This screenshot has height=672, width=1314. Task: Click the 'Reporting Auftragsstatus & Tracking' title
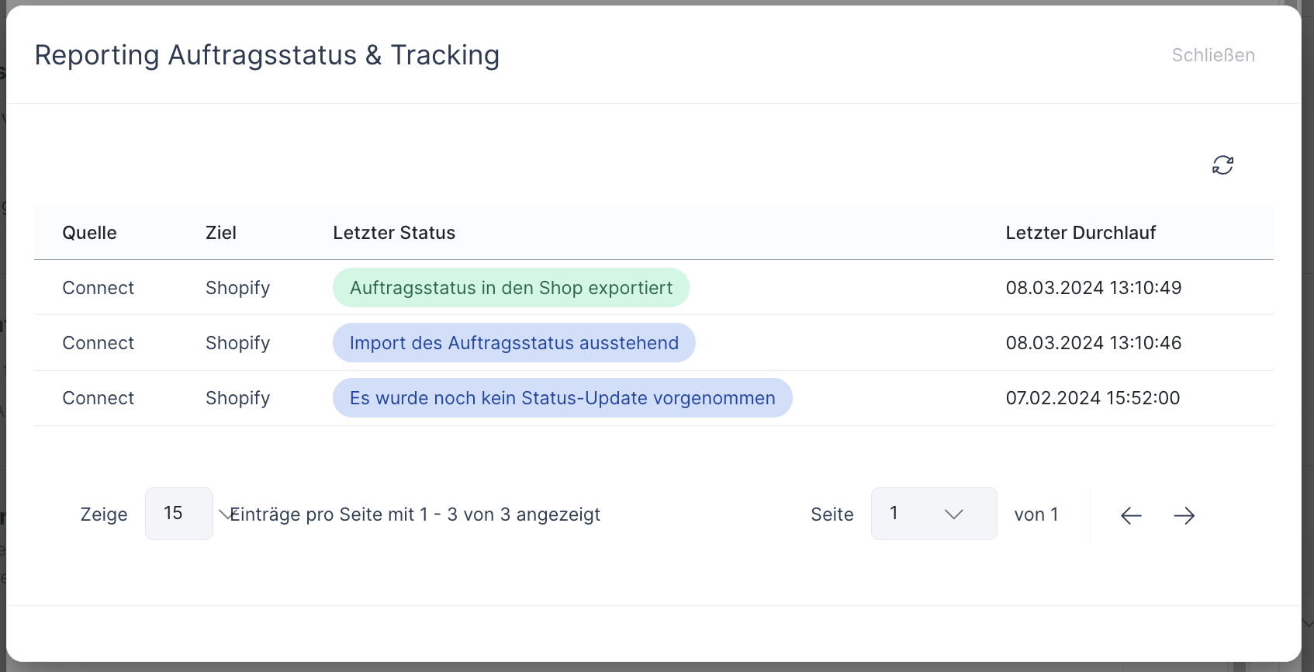[267, 55]
